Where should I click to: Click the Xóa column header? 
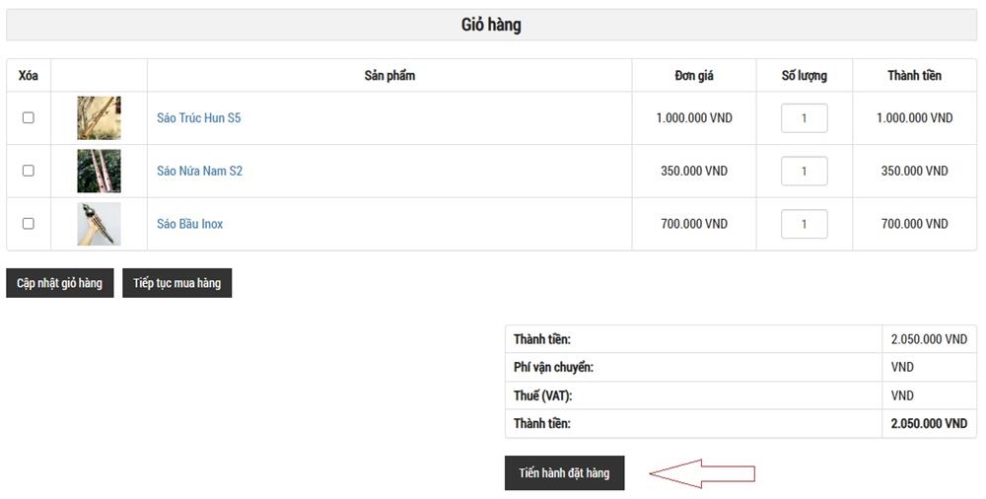pos(29,76)
